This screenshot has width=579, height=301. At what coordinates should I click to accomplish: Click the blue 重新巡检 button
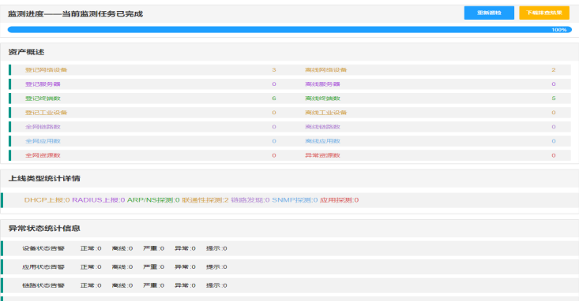(489, 13)
